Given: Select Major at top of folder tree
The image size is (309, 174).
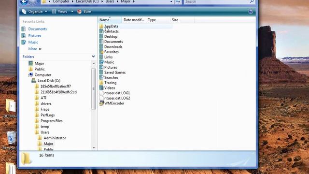Looking at the screenshot, I should [x=39, y=63].
